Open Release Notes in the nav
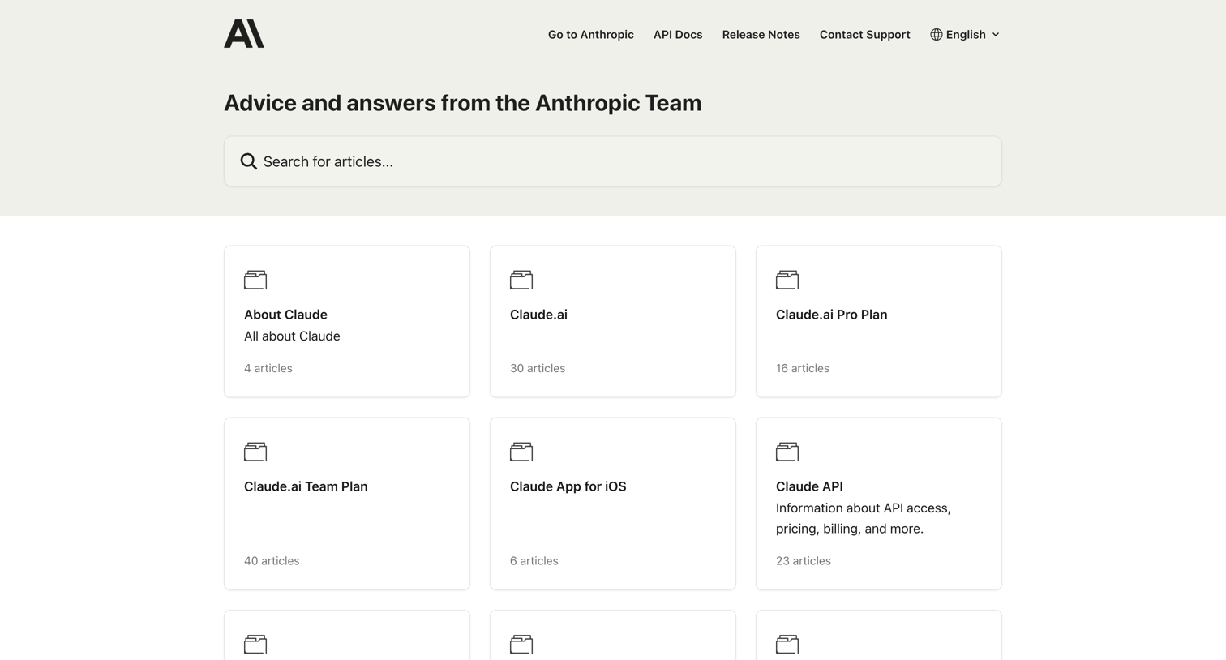1226x660 pixels. coord(761,34)
